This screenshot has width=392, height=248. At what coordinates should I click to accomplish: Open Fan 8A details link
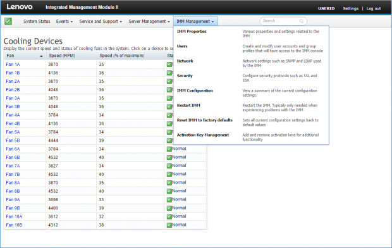coord(13,183)
